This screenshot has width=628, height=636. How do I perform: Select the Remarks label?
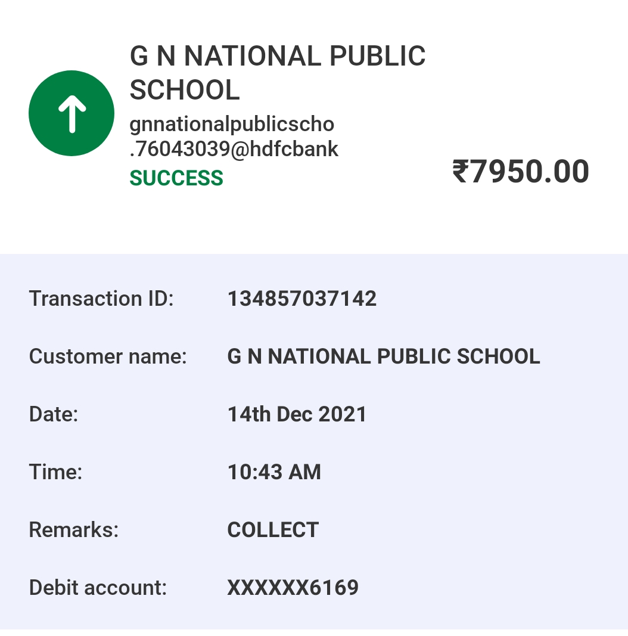74,530
